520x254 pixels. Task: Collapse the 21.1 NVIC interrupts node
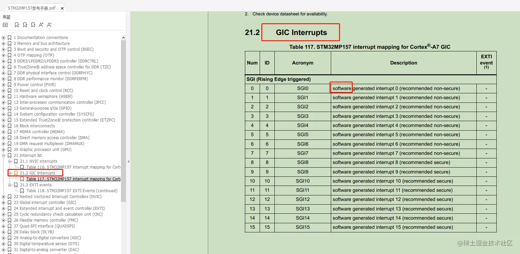10,161
